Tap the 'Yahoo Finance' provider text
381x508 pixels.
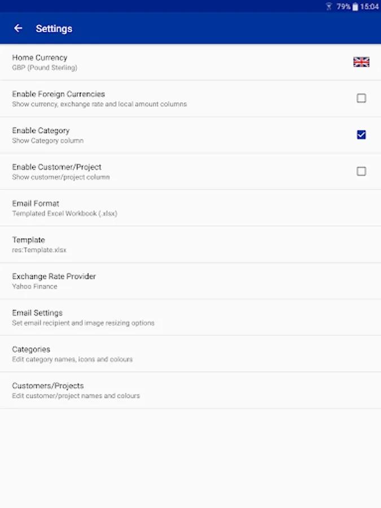(34, 287)
